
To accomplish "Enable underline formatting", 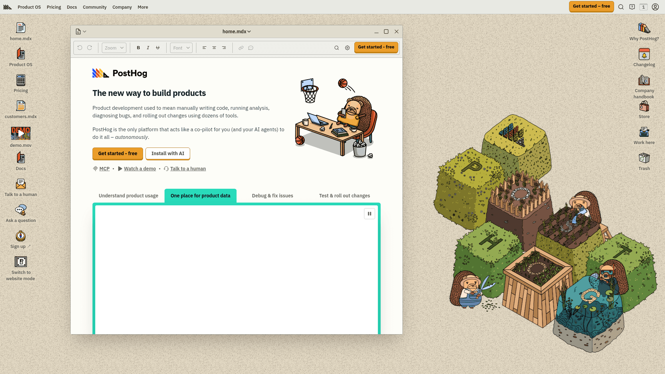I will [158, 47].
